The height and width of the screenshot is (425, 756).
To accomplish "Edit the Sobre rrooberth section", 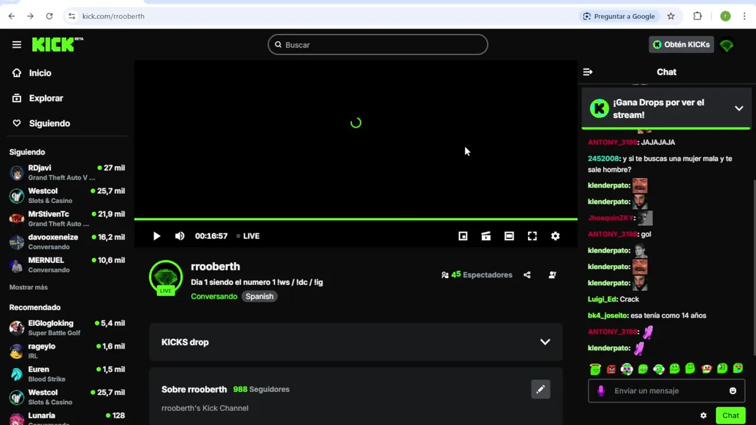I will pos(540,390).
